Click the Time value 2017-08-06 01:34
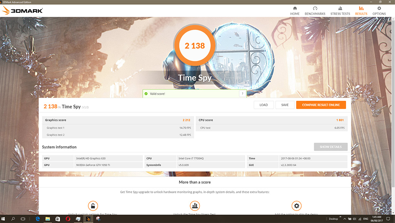The height and width of the screenshot is (223, 395). tap(295, 159)
